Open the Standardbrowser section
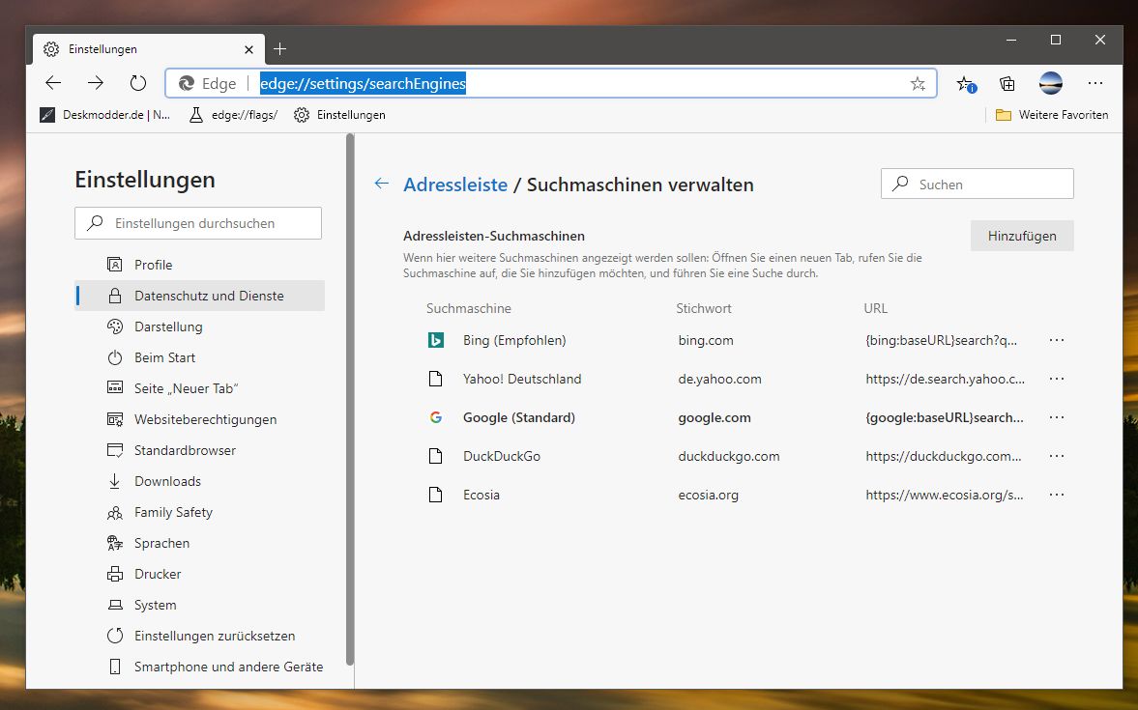1138x710 pixels. point(199,450)
